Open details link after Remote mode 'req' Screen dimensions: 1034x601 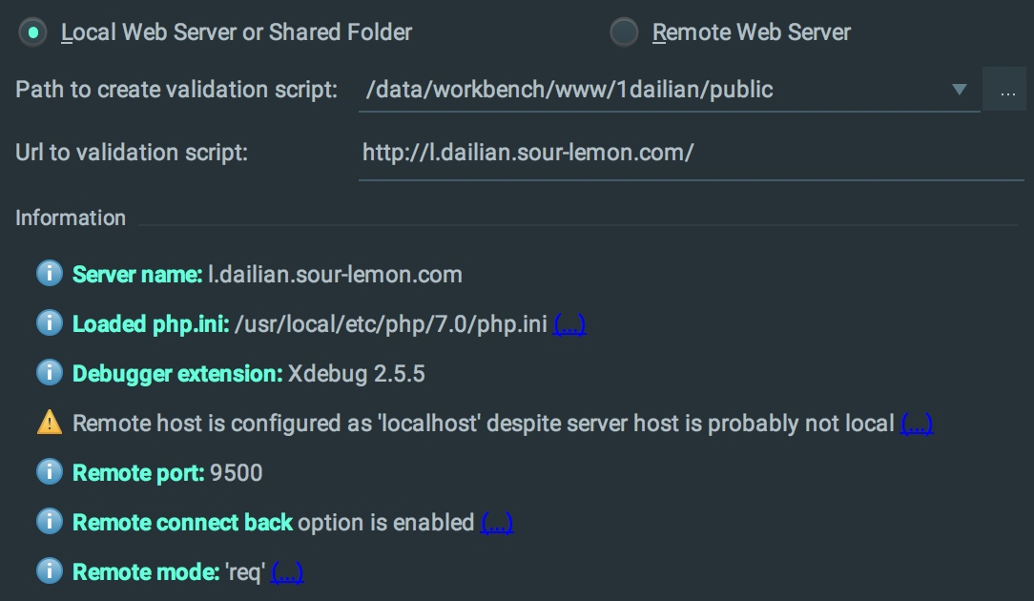(x=287, y=572)
